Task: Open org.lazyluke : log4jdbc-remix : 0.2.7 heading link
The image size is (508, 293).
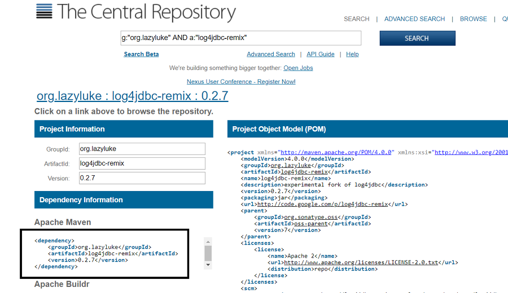Action: pos(132,96)
